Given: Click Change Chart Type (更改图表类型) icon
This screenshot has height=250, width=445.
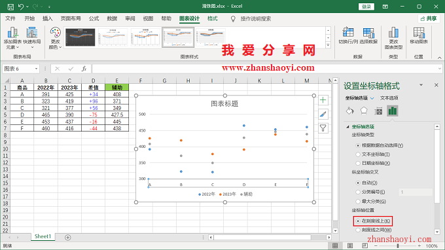Looking at the screenshot, I should tap(393, 38).
